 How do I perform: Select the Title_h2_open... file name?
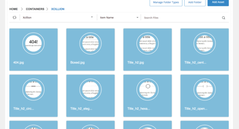pos(196,109)
